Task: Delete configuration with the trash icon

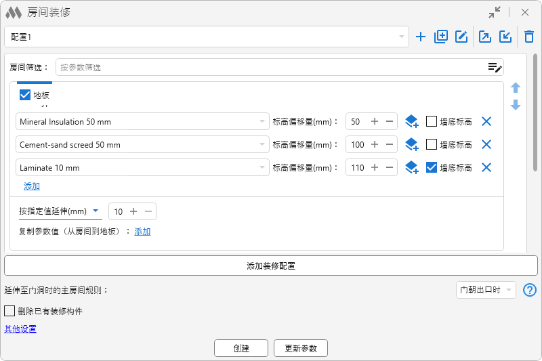Action: click(529, 37)
